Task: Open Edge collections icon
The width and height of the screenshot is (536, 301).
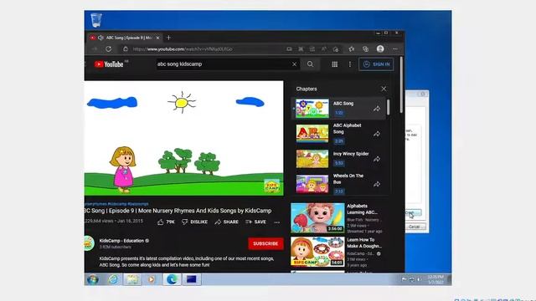Action: point(365,49)
